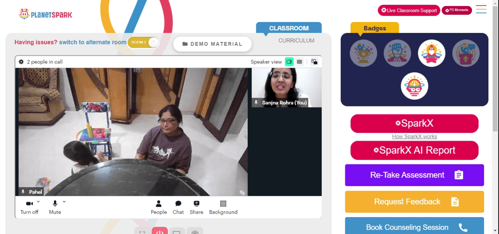
Task: Open the People panel
Action: (x=159, y=207)
